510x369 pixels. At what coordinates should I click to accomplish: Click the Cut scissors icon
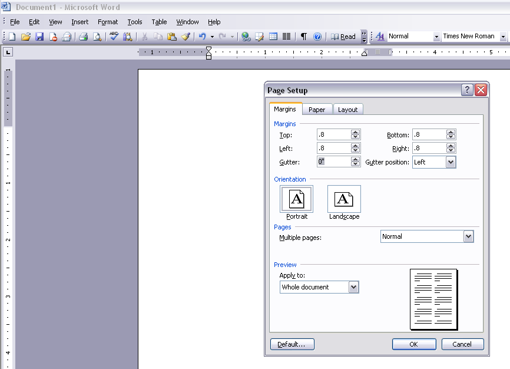(x=144, y=37)
